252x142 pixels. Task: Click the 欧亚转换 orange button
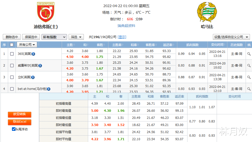coord(20,114)
